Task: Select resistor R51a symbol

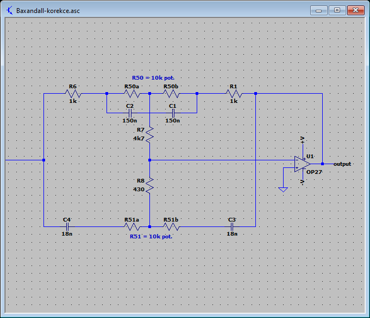Action: [132, 227]
